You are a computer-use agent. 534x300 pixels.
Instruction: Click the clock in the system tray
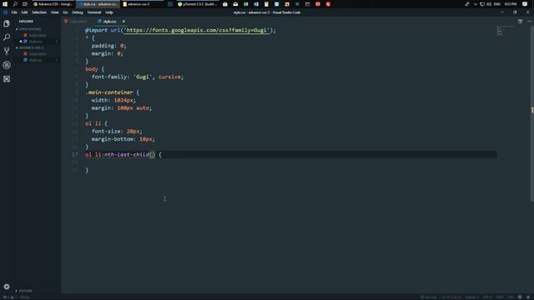click(x=511, y=4)
